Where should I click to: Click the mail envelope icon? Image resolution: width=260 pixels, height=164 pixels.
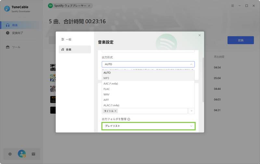(33, 154)
